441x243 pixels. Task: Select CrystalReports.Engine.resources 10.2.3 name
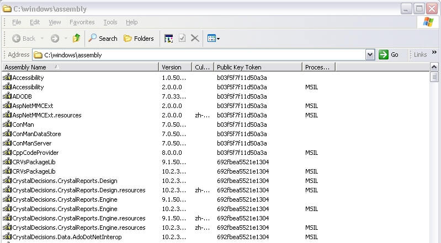(x=79, y=228)
